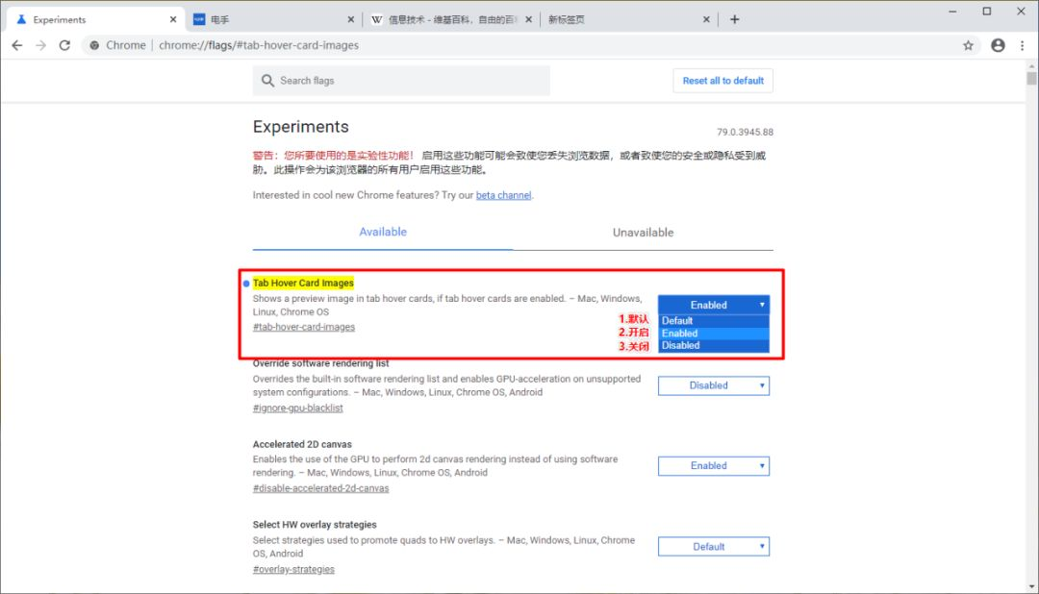Click the forward navigation arrow

(x=41, y=45)
